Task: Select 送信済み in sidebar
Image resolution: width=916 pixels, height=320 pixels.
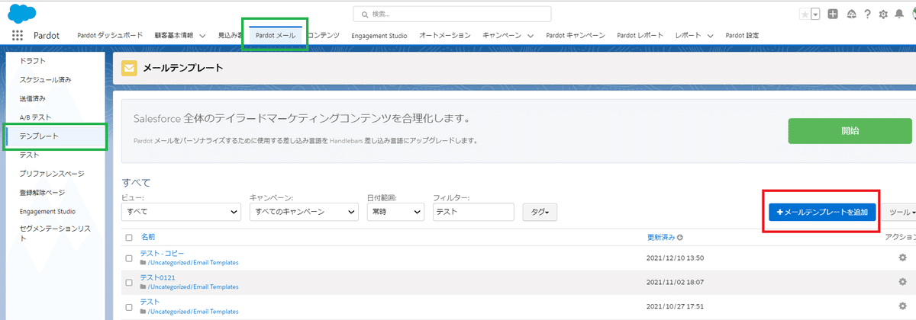Action: tap(33, 98)
